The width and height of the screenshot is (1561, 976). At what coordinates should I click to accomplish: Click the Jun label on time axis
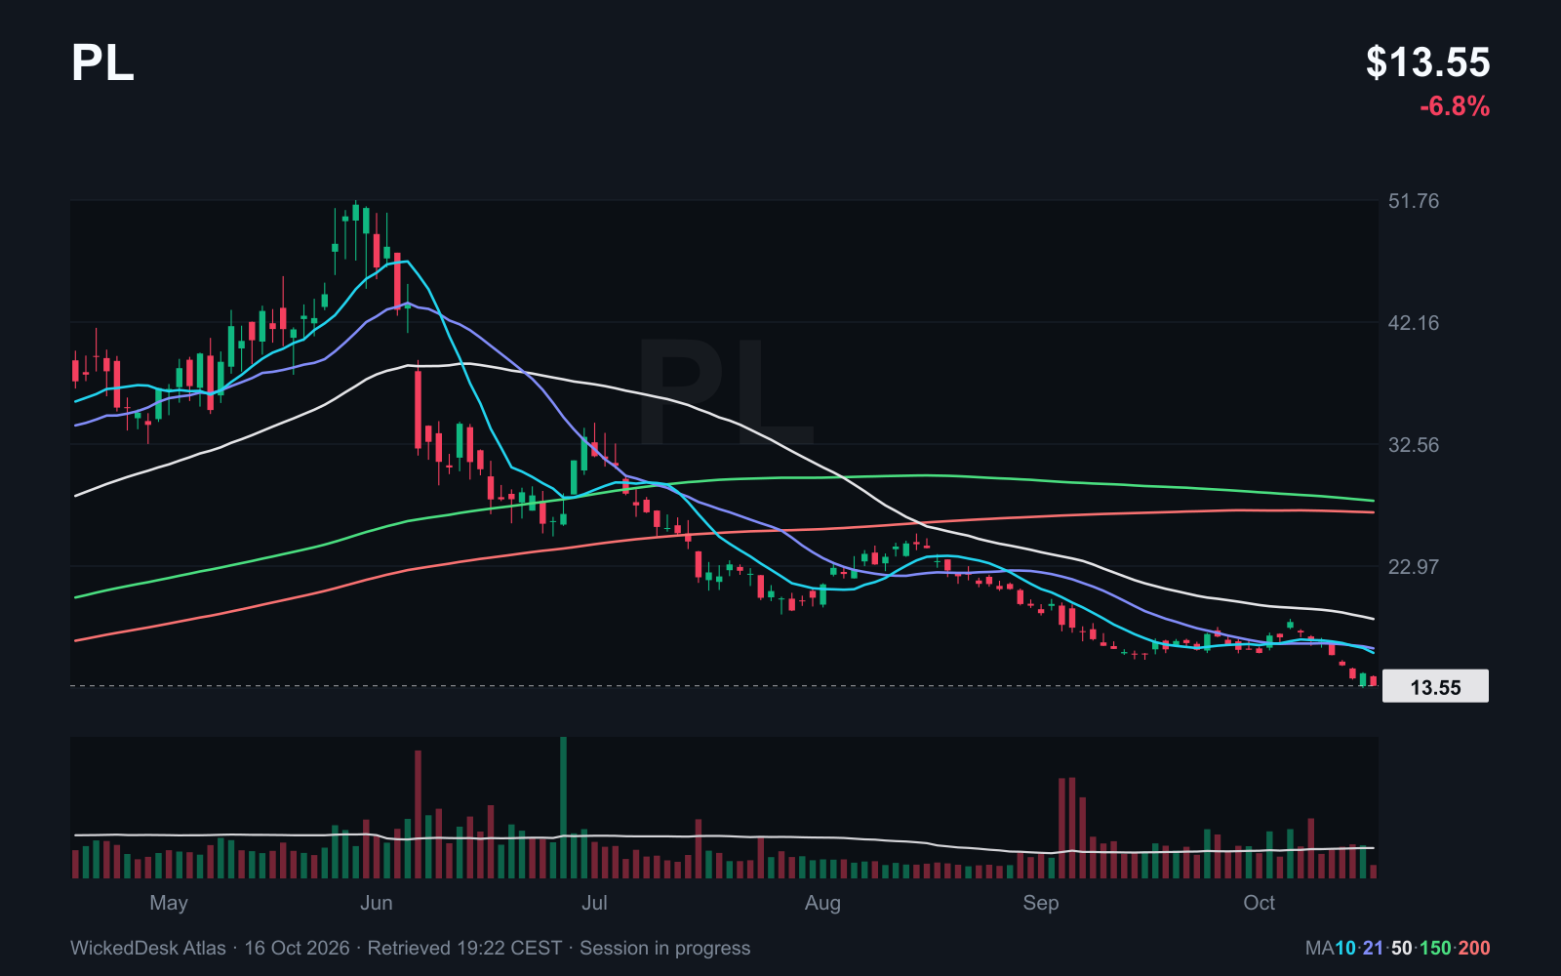[x=377, y=903]
